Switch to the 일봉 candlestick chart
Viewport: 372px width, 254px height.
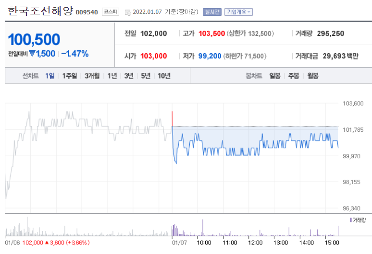point(275,76)
